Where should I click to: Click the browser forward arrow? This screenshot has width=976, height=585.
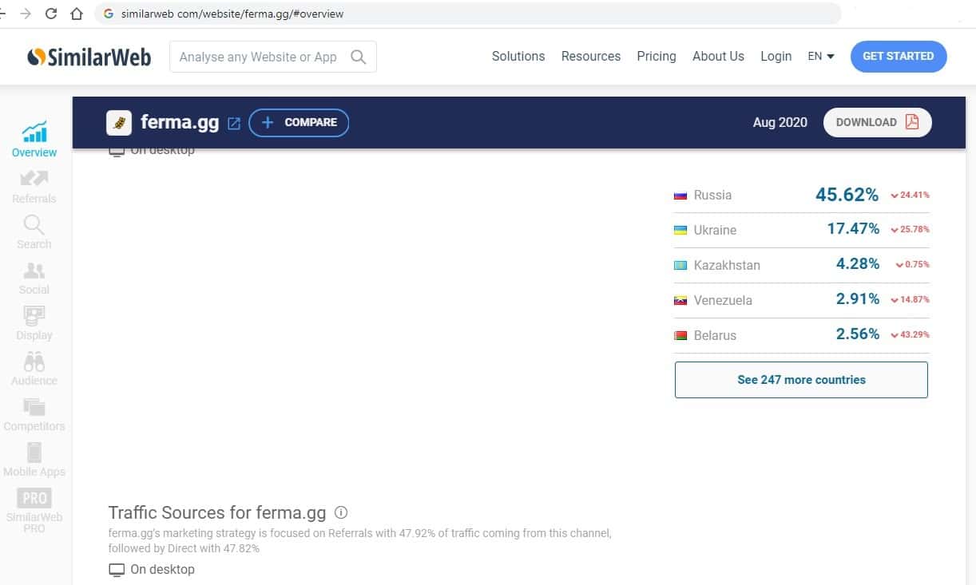(26, 14)
